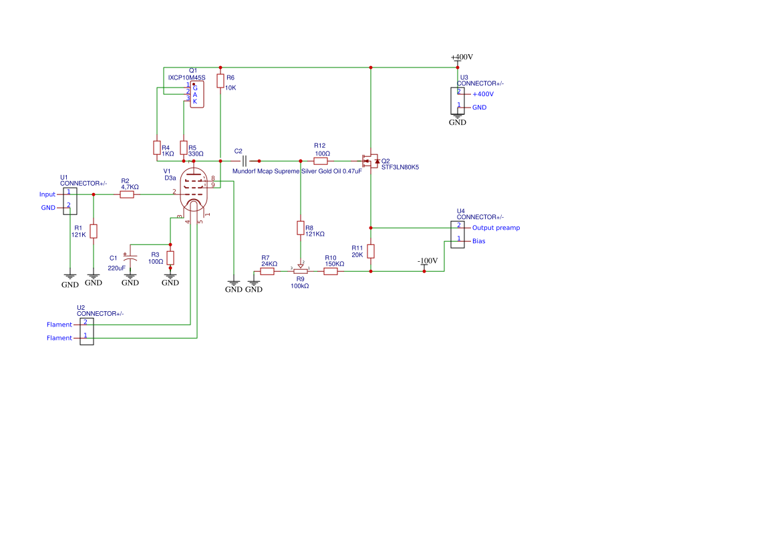The width and height of the screenshot is (781, 553).
Task: Select the R8 121KΩ resistor symbol
Action: tap(301, 228)
